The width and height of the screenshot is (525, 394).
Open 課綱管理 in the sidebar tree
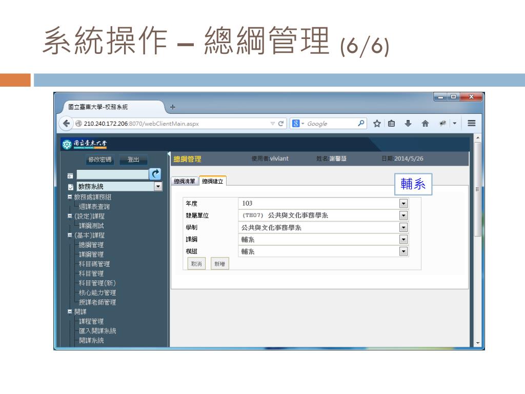[91, 254]
